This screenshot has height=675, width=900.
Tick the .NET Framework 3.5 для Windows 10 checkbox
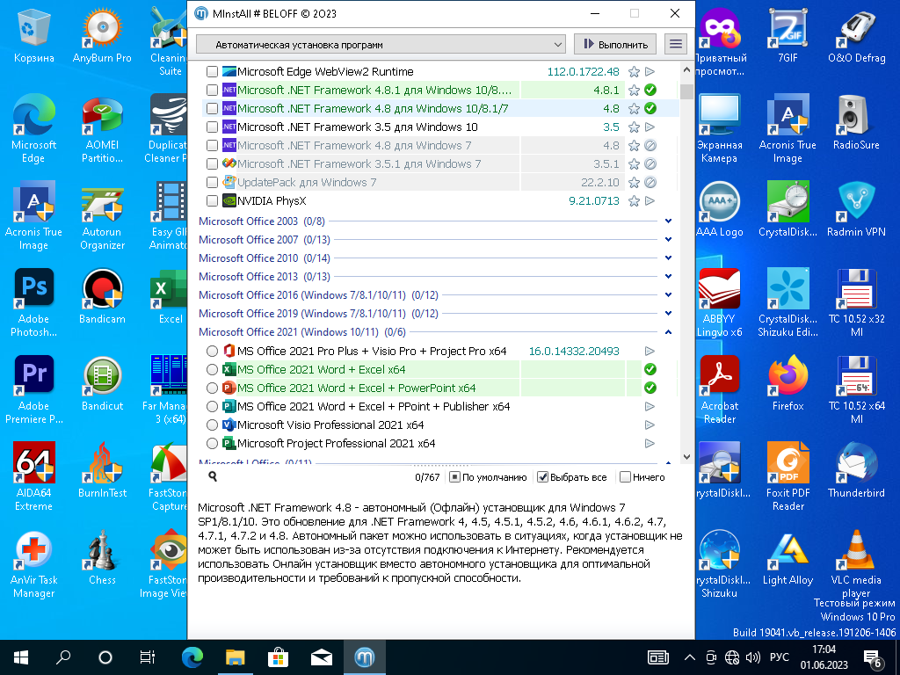click(x=213, y=127)
